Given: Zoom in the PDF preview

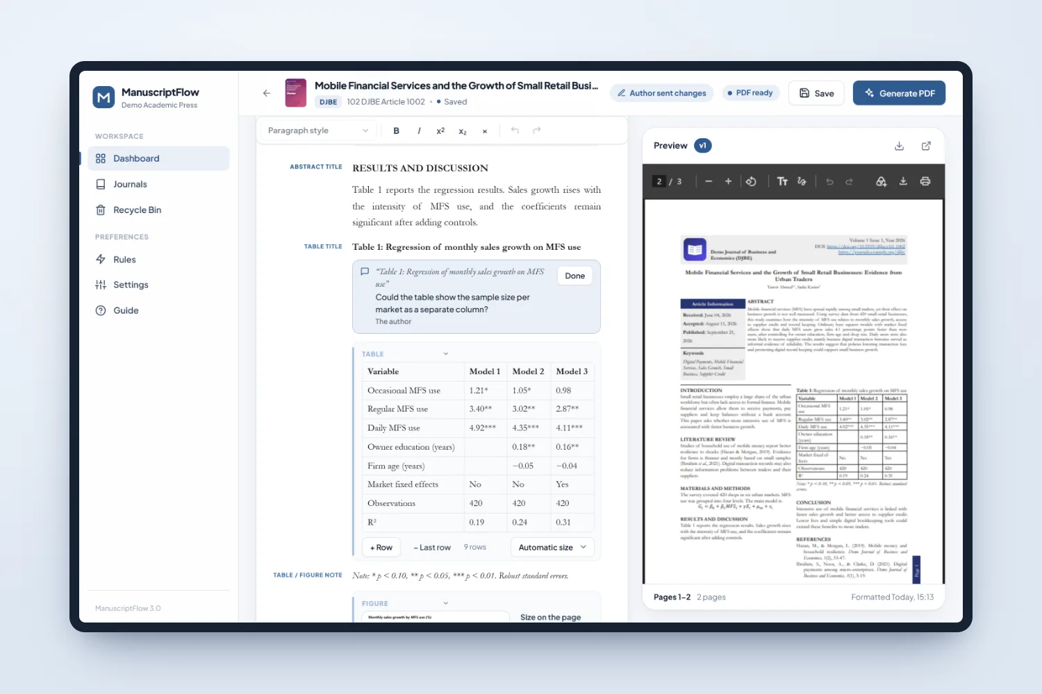Looking at the screenshot, I should point(728,181).
